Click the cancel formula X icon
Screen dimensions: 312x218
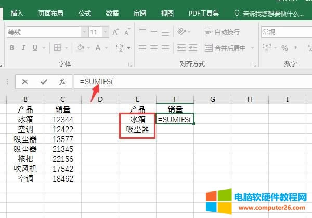pyautogui.click(x=25, y=82)
